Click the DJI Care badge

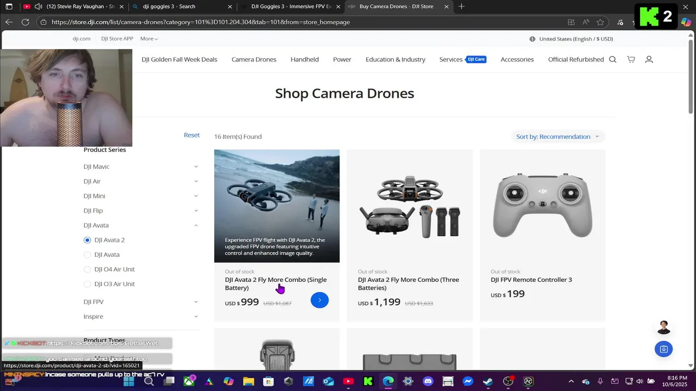[x=476, y=59]
